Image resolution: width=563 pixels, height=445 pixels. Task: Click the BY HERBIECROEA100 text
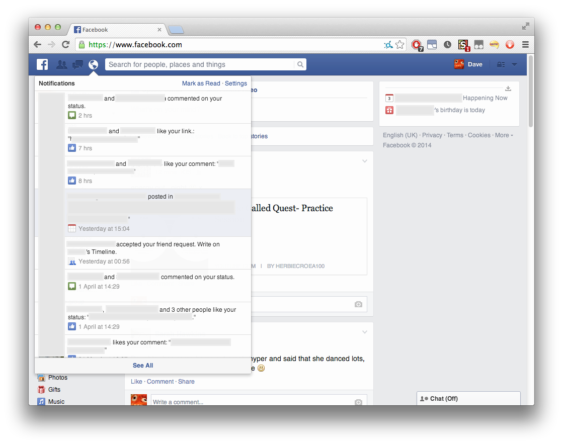(296, 266)
